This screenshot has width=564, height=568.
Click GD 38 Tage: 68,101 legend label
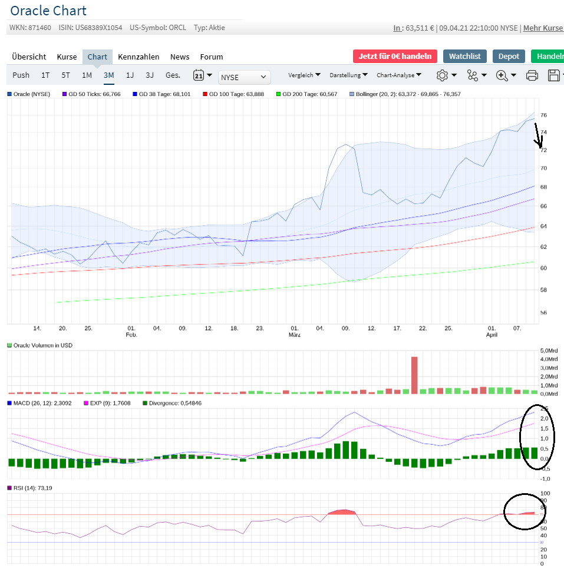pyautogui.click(x=165, y=94)
